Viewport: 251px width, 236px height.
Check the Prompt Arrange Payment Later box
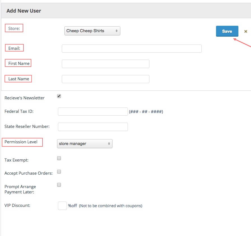pos(59,185)
